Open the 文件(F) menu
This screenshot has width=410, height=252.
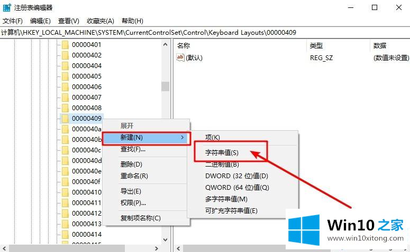point(12,21)
